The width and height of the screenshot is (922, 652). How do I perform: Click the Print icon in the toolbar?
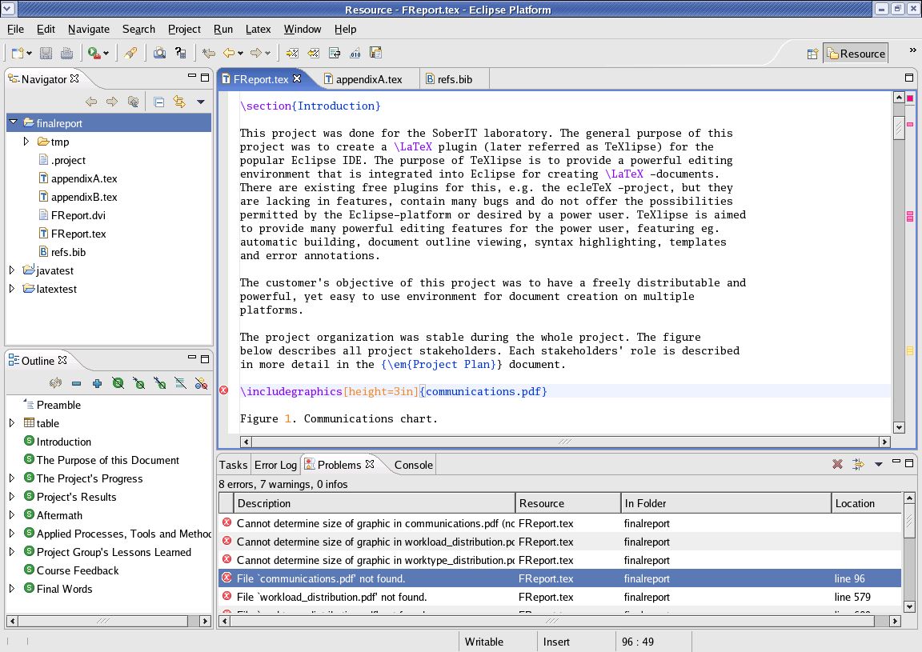tap(67, 53)
